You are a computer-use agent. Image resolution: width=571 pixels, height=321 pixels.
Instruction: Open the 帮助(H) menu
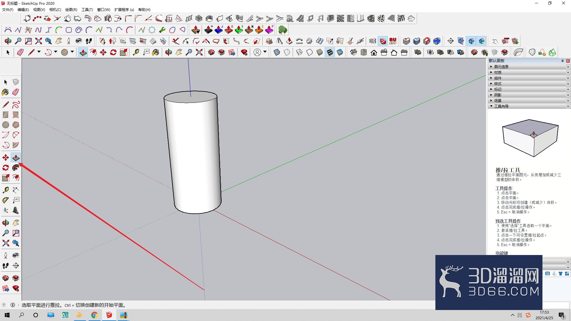click(144, 10)
